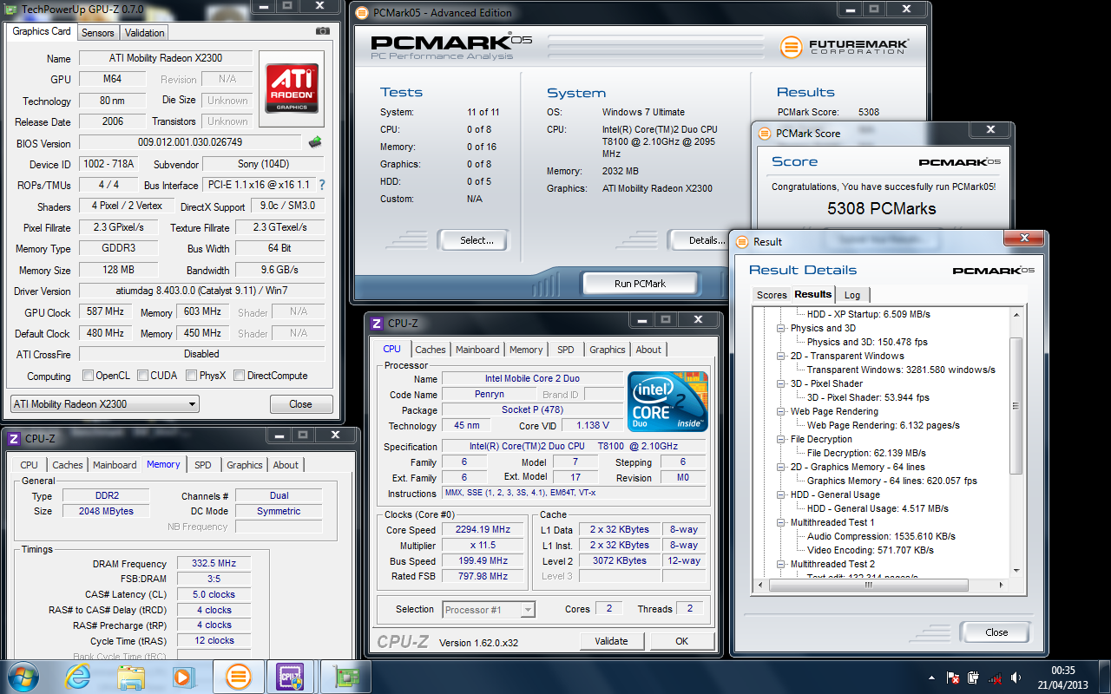Show hidden system tray icons
The width and height of the screenshot is (1111, 694).
click(x=933, y=678)
